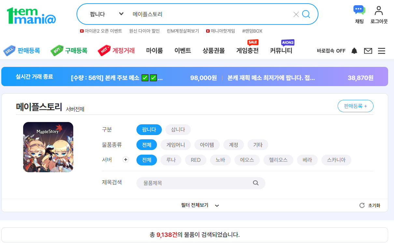394x245 pixels.
Task: Click 초기화 reset text
Action: 374,206
